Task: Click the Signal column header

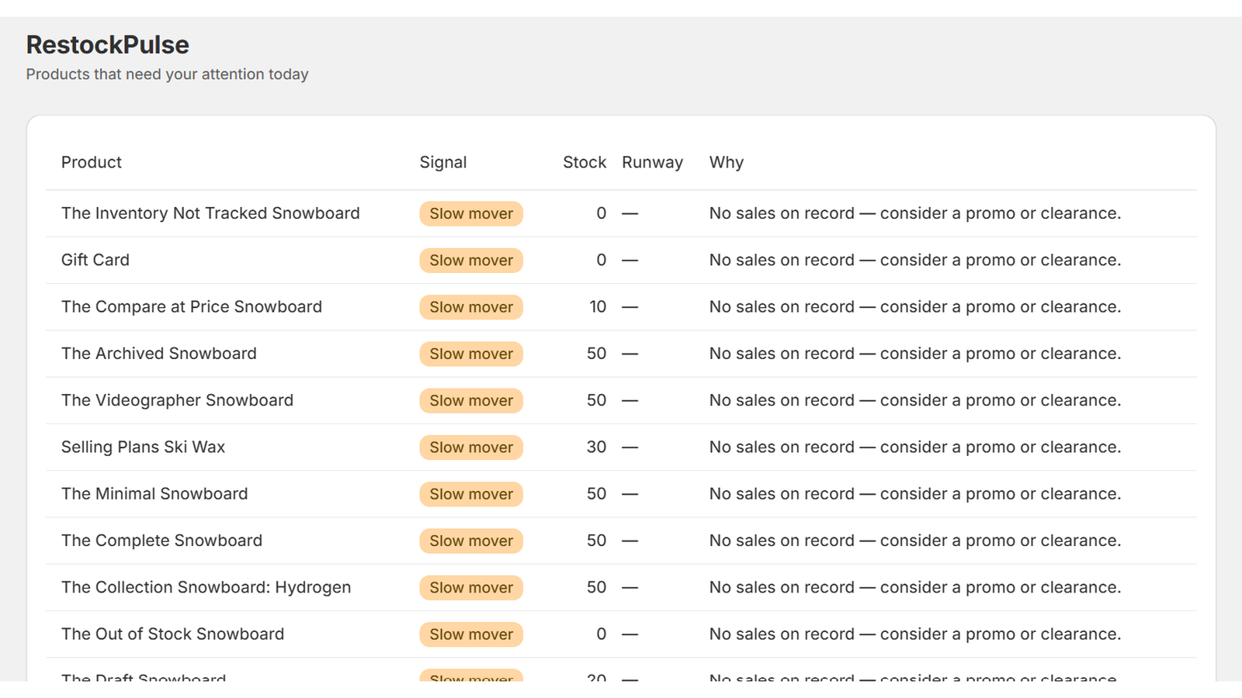Action: [443, 162]
